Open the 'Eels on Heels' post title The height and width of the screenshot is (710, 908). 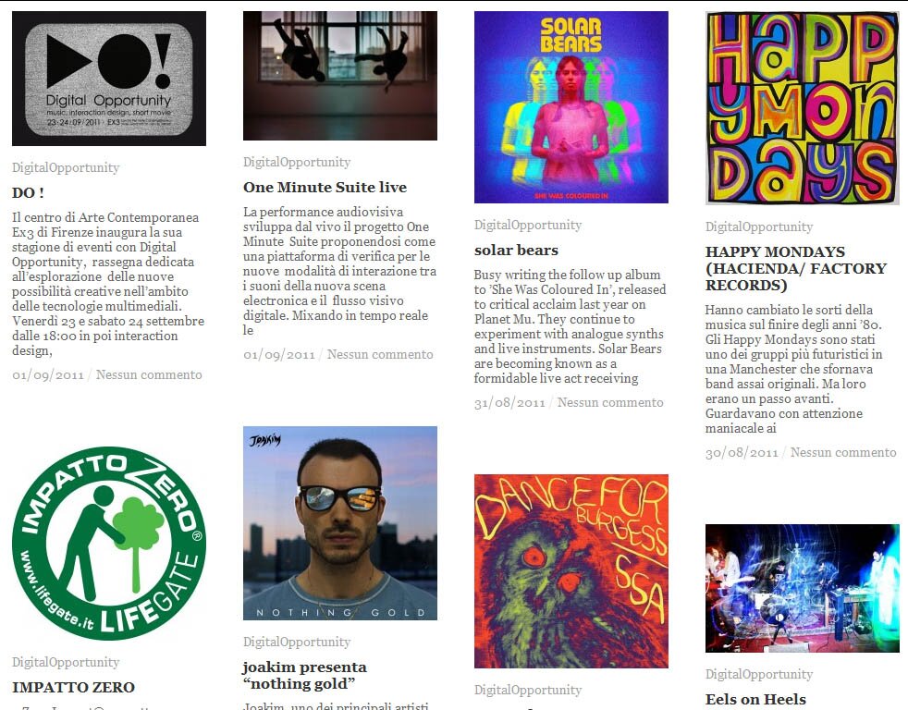coord(755,700)
